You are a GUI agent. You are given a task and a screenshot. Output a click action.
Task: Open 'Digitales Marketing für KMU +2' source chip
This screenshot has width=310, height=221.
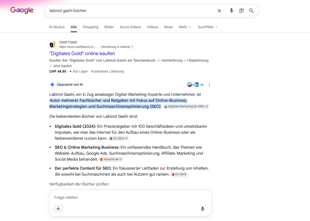coord(186,106)
